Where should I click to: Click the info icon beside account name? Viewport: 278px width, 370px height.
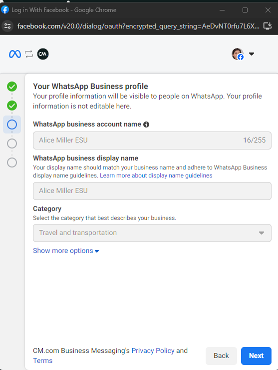146,124
